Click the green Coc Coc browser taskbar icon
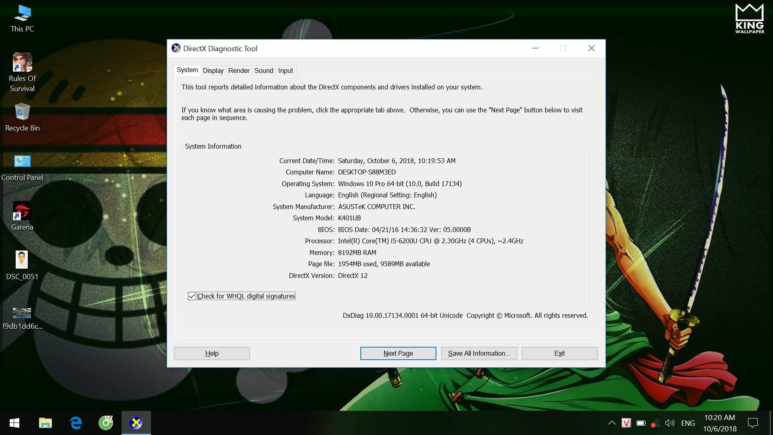The height and width of the screenshot is (435, 773). pyautogui.click(x=106, y=423)
